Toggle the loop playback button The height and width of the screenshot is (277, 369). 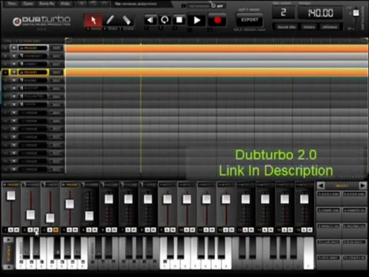[165, 20]
